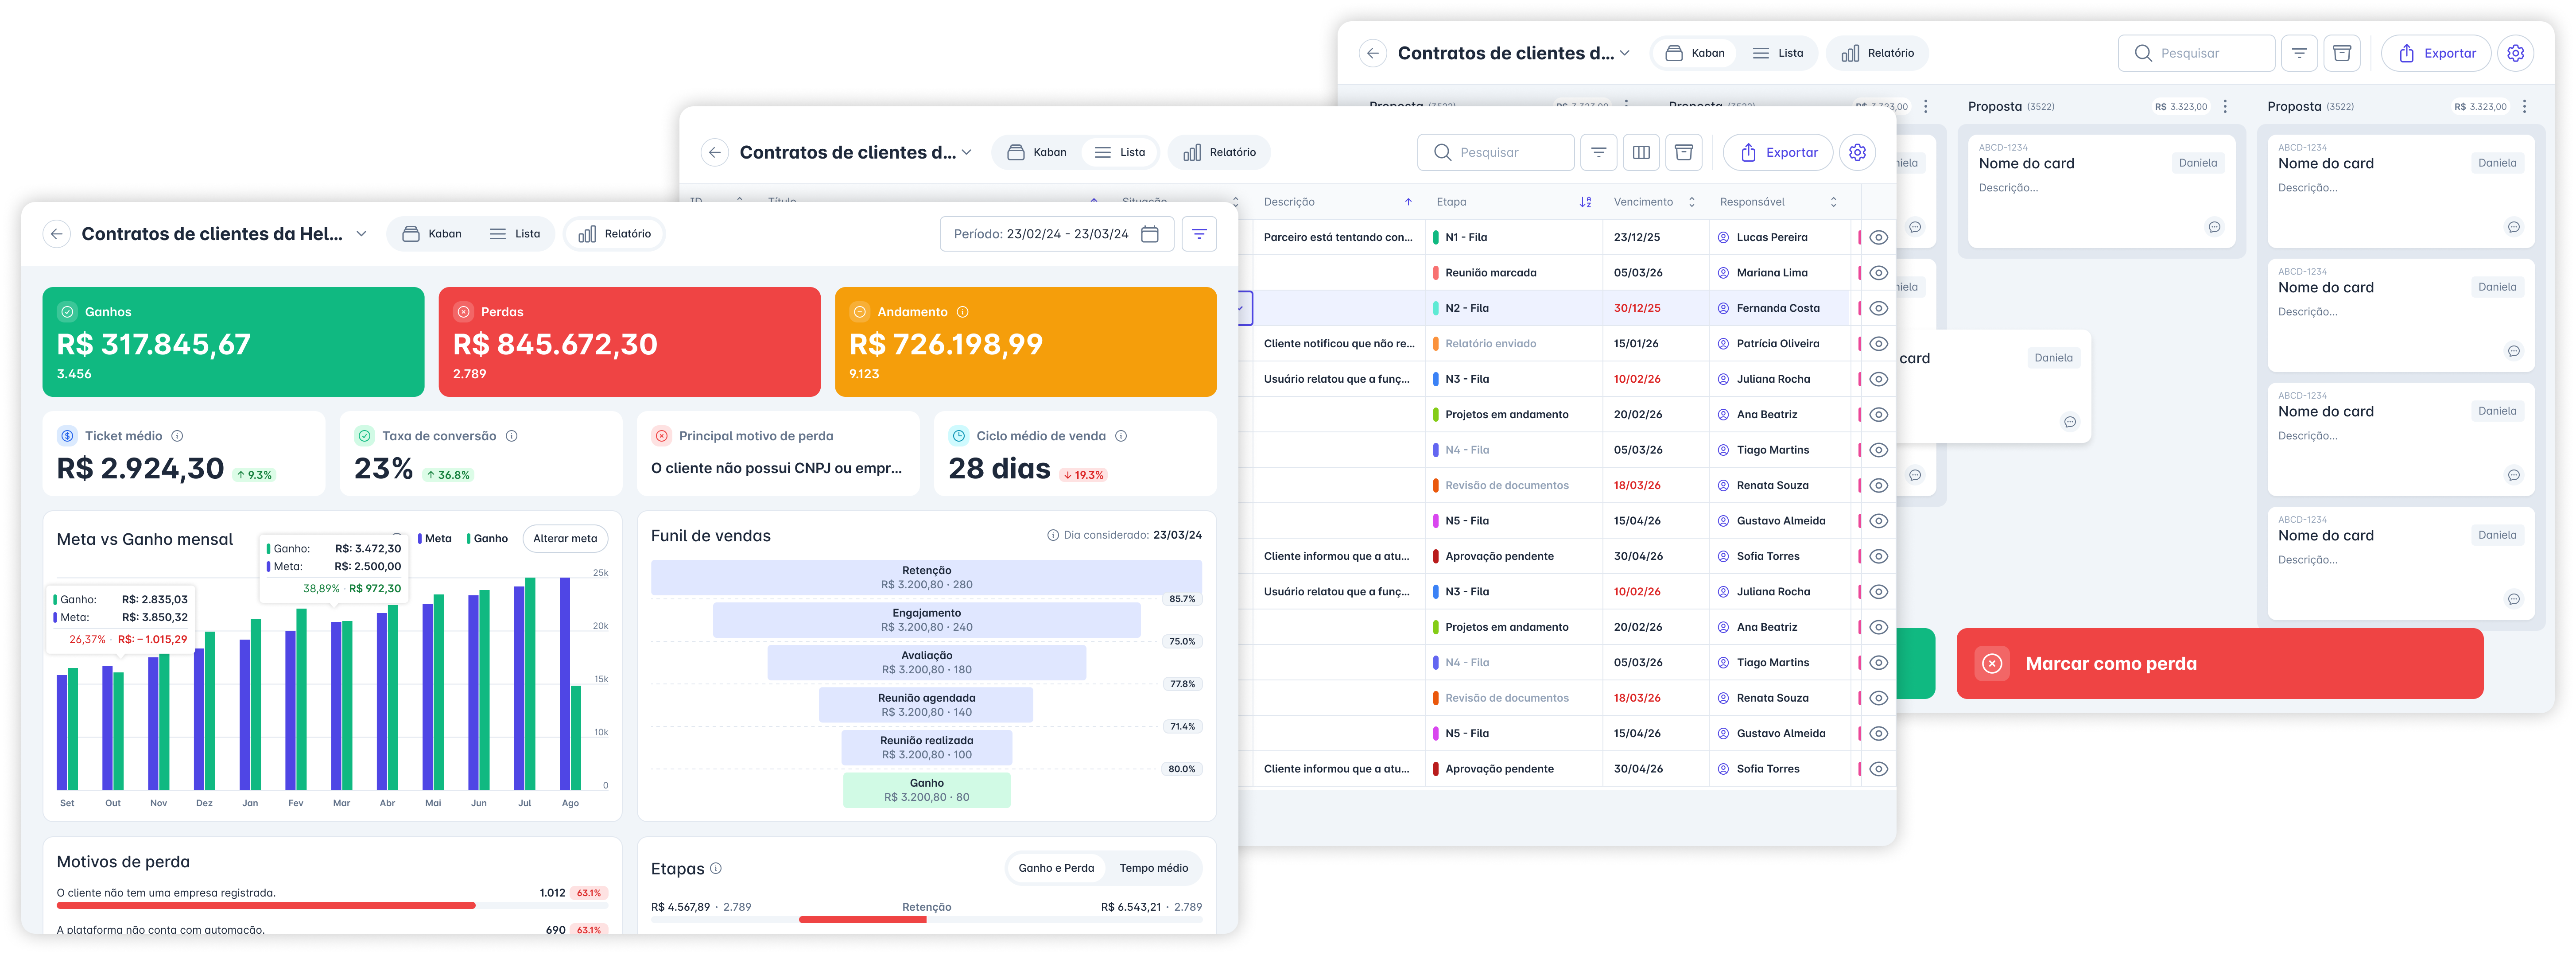Click archive icon in middle Lista window

point(1684,152)
